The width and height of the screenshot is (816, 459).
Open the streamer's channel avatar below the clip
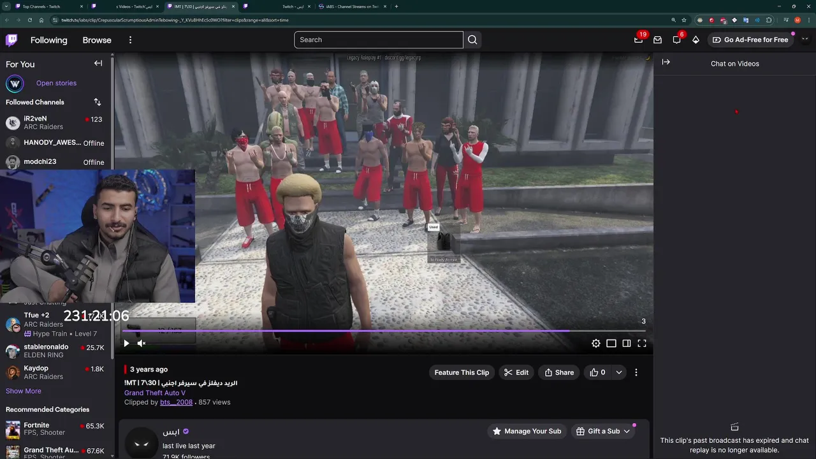142,443
